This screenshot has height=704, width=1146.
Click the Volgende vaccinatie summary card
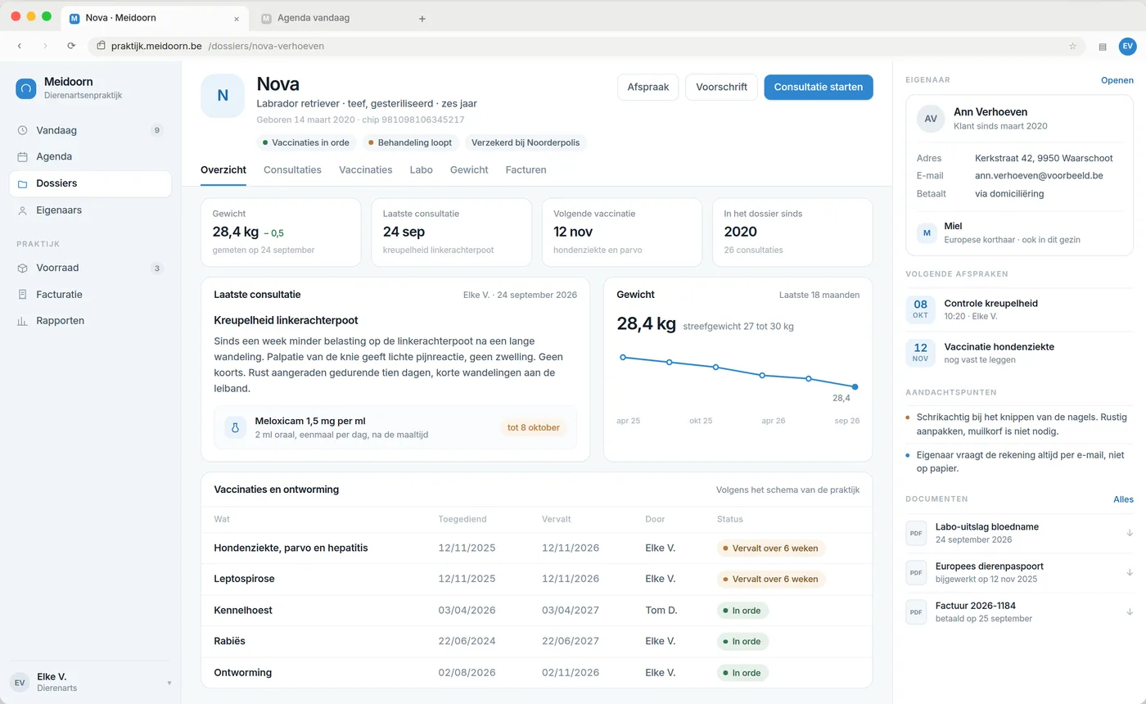(x=622, y=232)
